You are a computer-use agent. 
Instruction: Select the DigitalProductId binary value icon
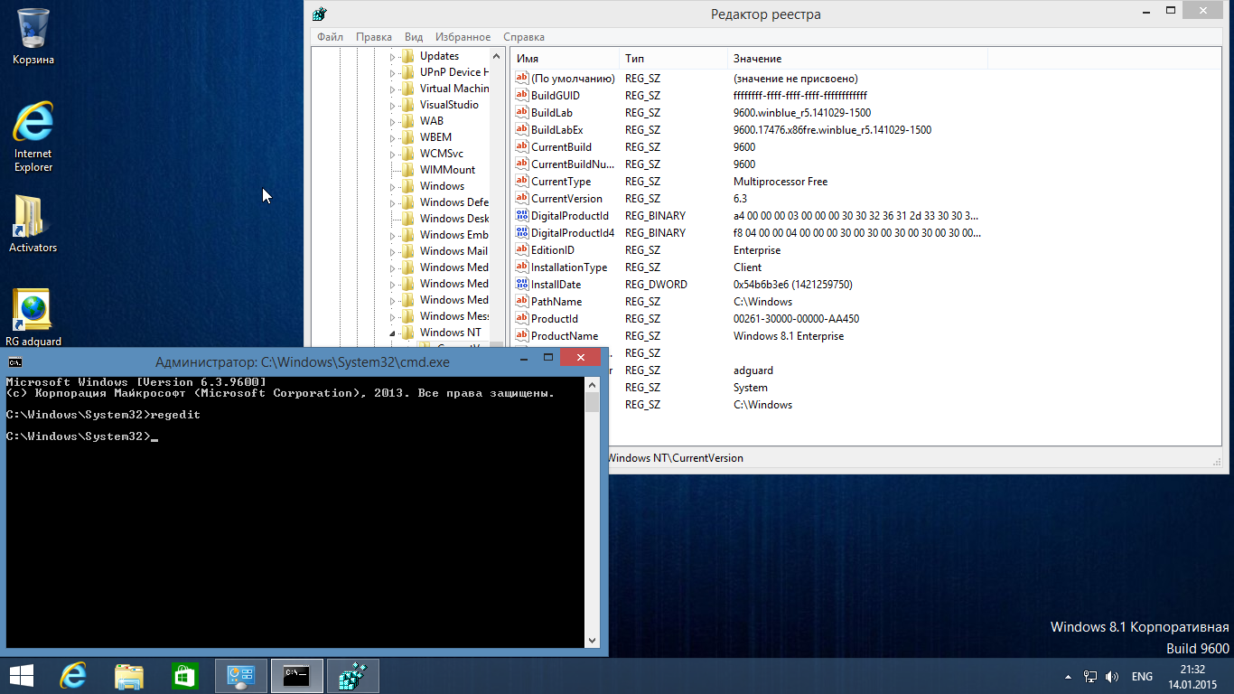(521, 215)
